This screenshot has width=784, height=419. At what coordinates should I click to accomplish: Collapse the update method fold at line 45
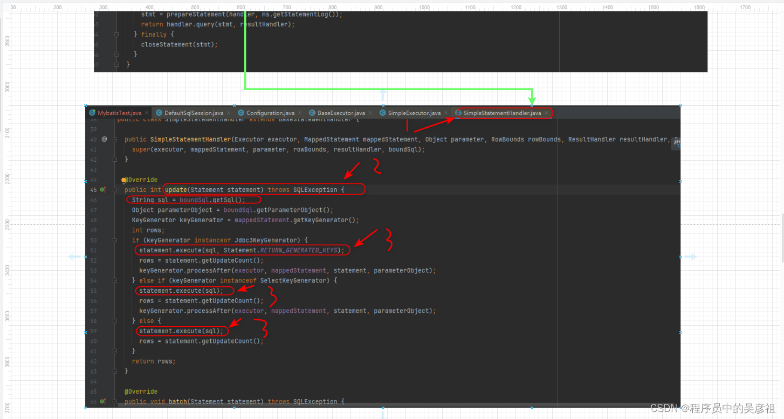[x=115, y=190]
